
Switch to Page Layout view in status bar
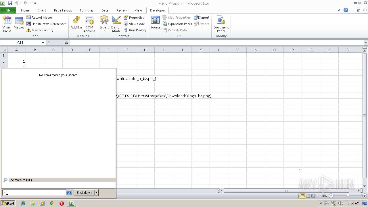(308, 196)
